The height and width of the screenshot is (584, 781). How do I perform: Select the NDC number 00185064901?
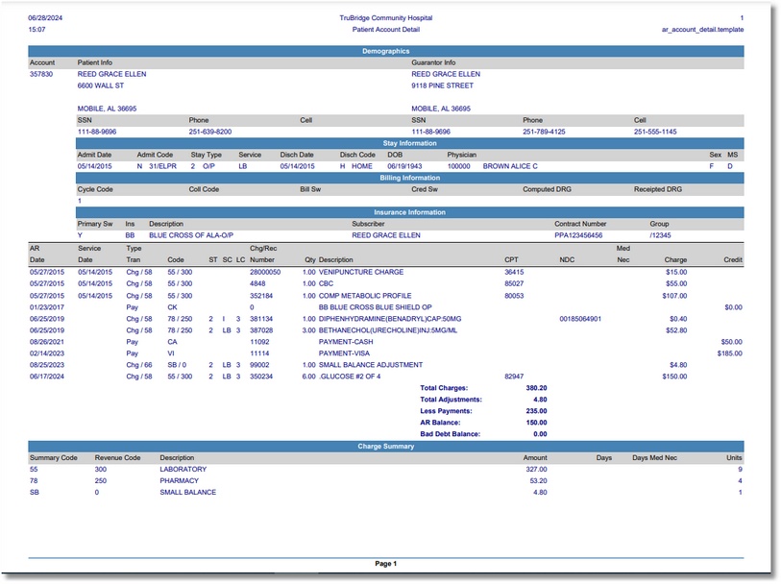pos(580,319)
